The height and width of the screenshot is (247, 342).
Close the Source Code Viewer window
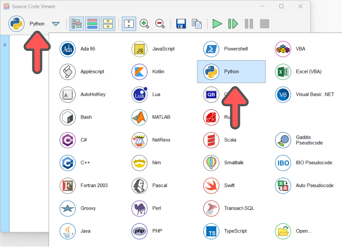tap(300, 6)
